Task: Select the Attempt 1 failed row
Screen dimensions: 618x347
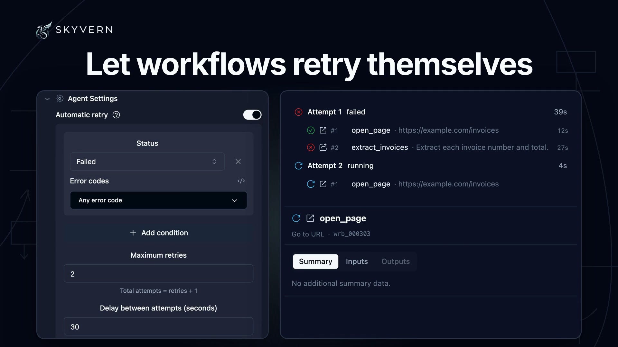Action: (431, 112)
